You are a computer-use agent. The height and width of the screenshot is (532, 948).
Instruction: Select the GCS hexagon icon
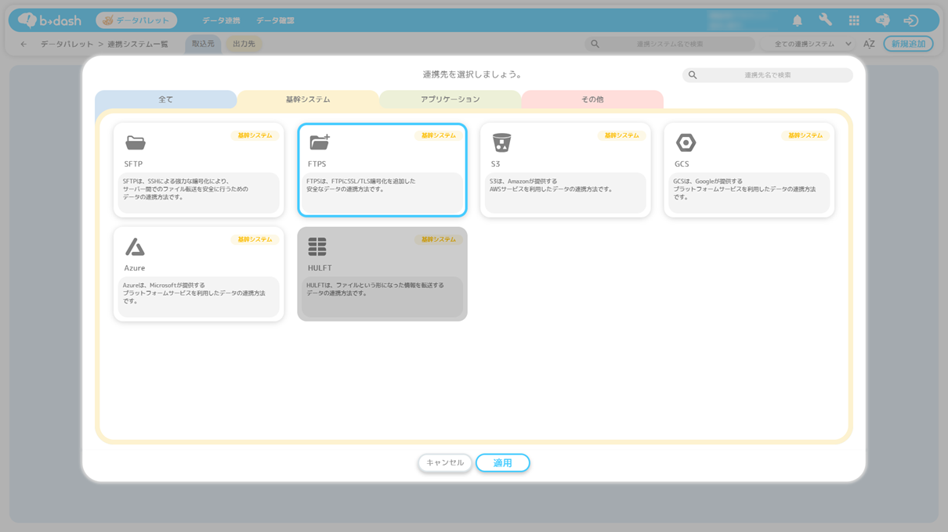coord(686,142)
